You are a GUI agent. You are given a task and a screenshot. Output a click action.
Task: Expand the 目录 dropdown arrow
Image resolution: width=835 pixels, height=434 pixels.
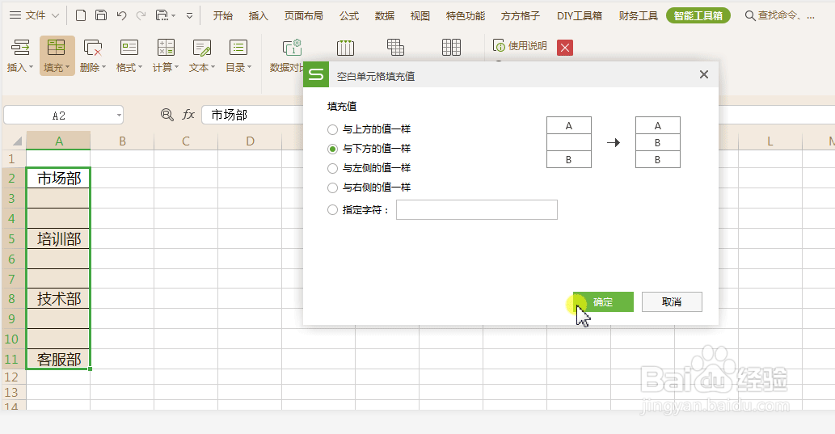pyautogui.click(x=249, y=68)
